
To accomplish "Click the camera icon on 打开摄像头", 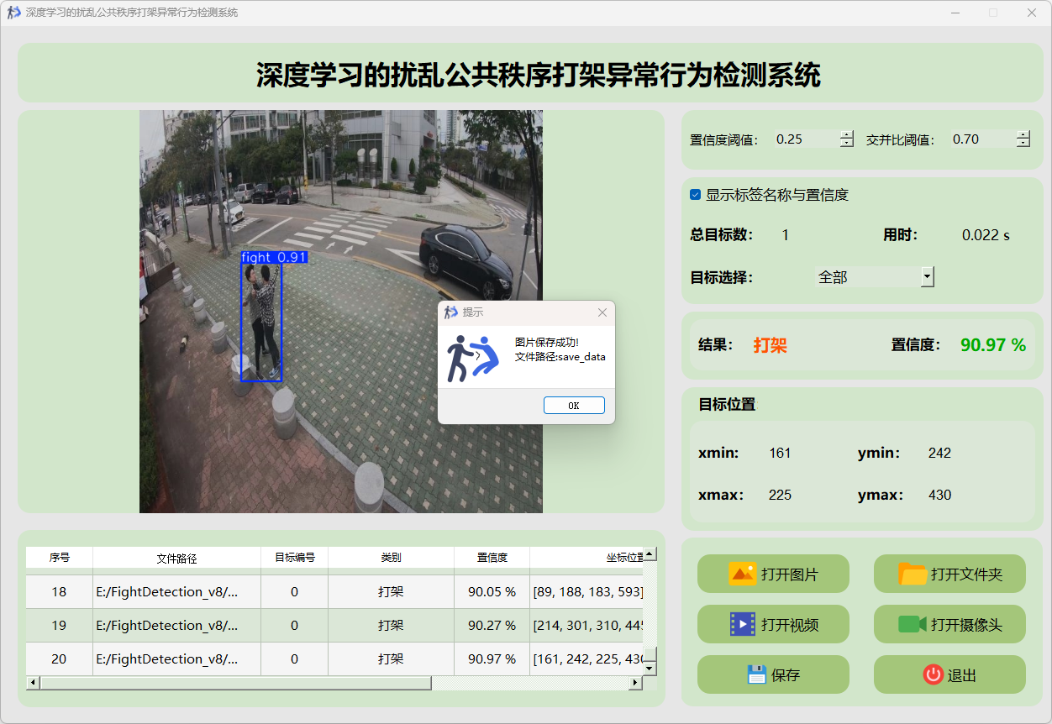I will (912, 624).
